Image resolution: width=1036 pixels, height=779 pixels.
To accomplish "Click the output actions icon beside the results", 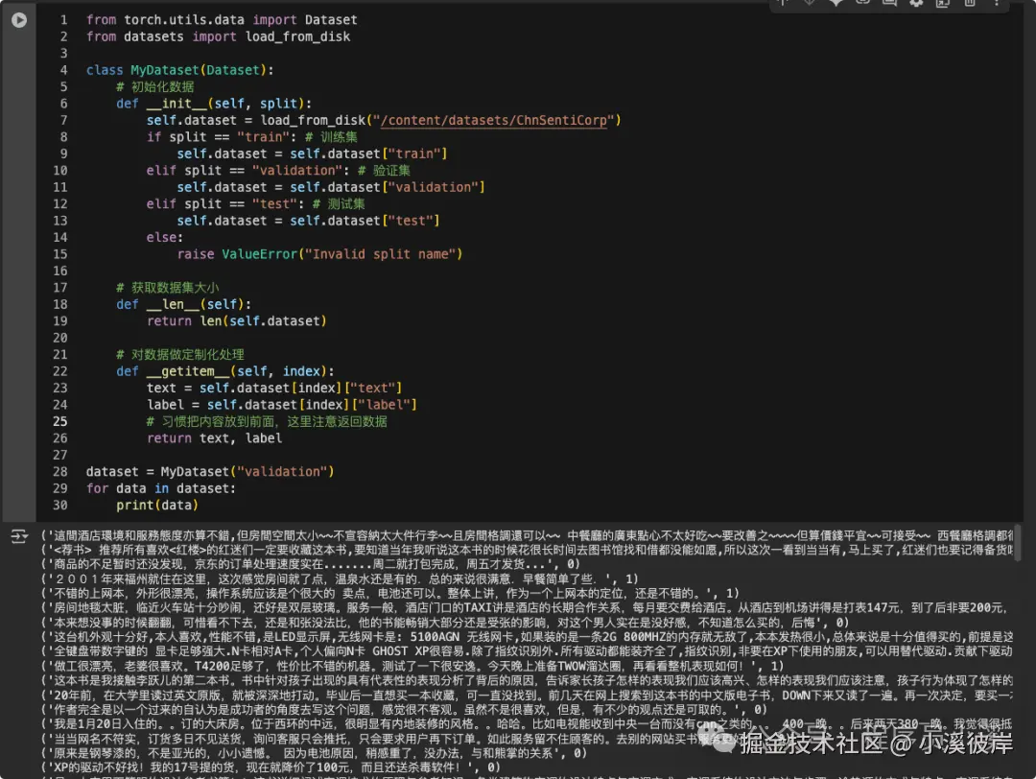I will [19, 536].
